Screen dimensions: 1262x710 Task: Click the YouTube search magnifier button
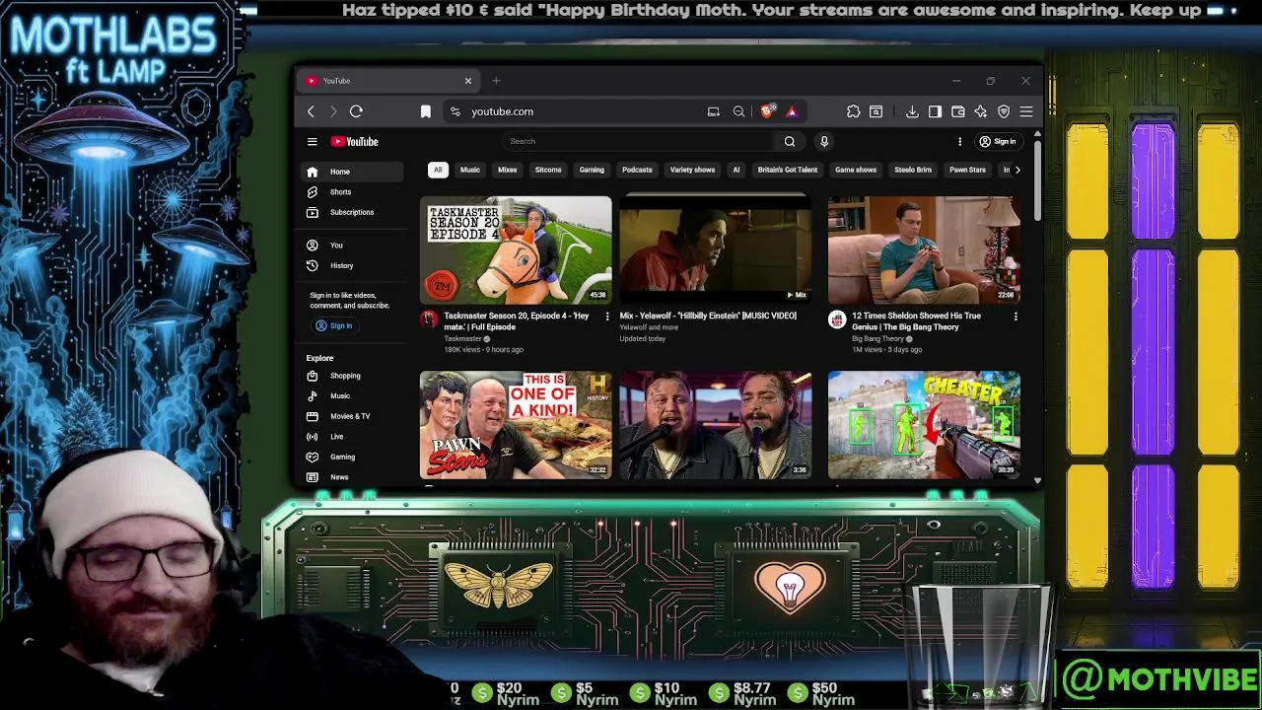pos(790,141)
